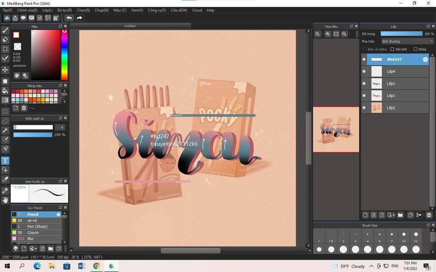Open the cloud save icon in toolbar
The height and width of the screenshot is (272, 436).
pyautogui.click(x=7, y=18)
